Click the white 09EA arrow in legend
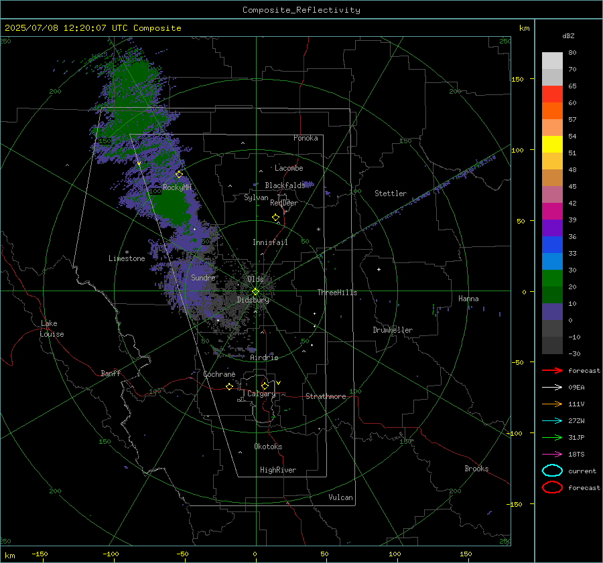The width and height of the screenshot is (603, 563). coord(552,387)
